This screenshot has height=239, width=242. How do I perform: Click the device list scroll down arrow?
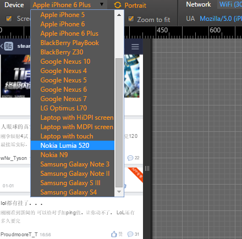(x=119, y=192)
